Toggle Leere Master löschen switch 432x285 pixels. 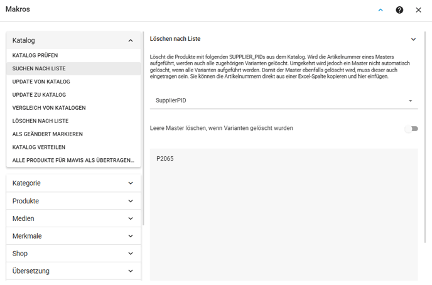click(x=411, y=129)
